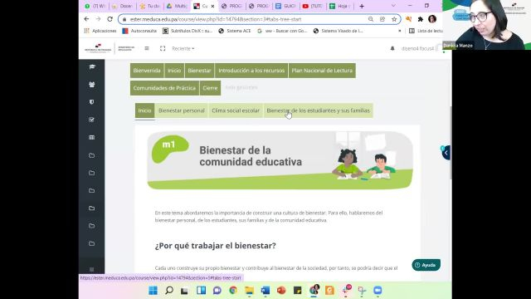Open the Lista de lectura button

coord(426,31)
